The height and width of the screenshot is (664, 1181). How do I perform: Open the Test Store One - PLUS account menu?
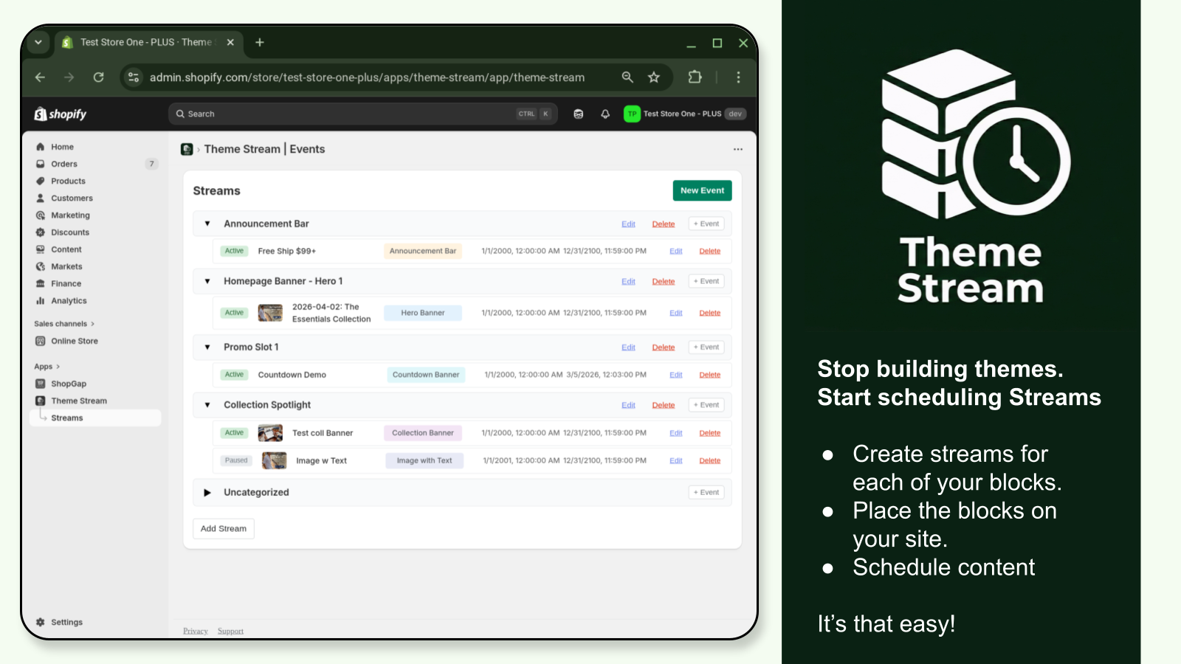coord(686,114)
